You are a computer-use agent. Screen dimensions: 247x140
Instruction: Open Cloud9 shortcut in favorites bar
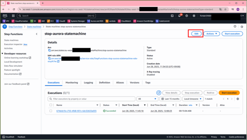61,21
